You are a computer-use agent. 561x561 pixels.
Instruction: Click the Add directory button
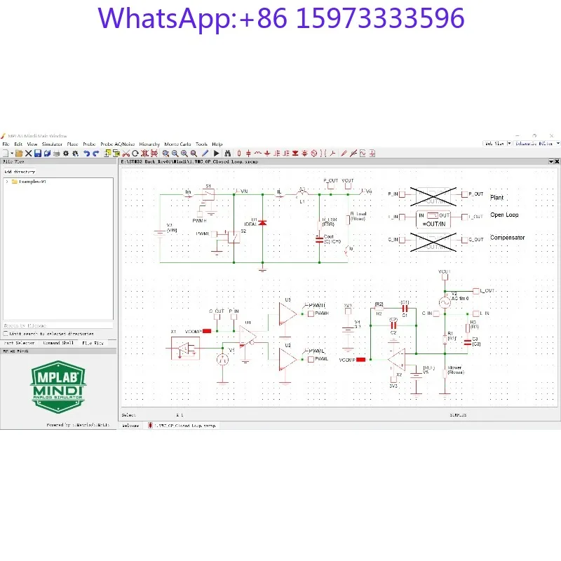click(20, 172)
